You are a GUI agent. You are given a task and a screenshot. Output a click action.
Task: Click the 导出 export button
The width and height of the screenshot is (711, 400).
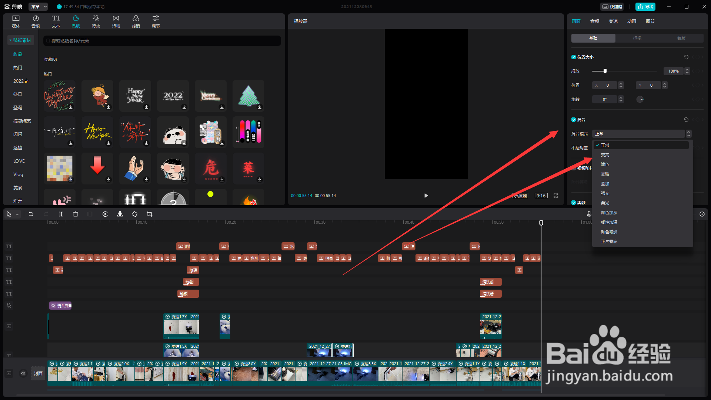click(645, 7)
